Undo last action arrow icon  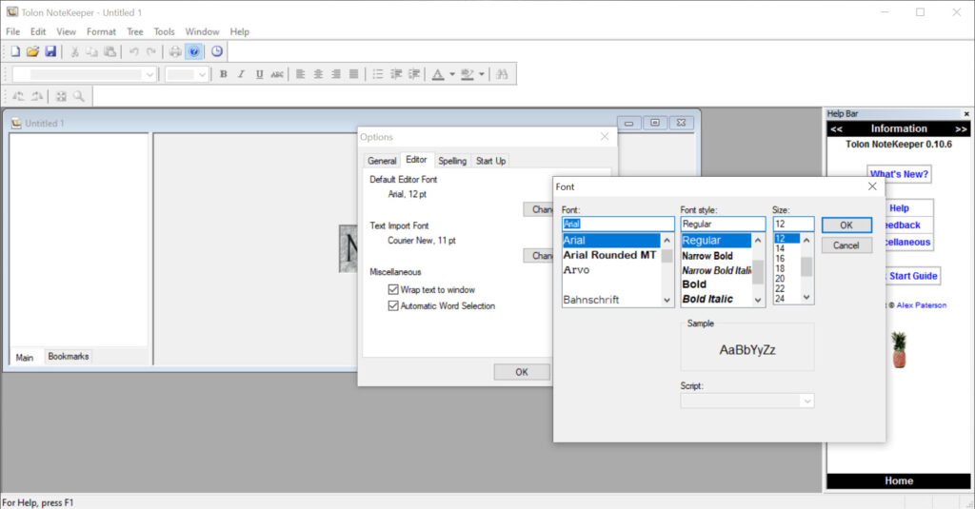click(x=133, y=51)
